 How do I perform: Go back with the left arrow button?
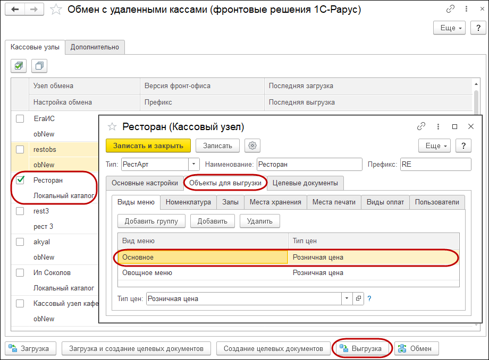(15, 10)
